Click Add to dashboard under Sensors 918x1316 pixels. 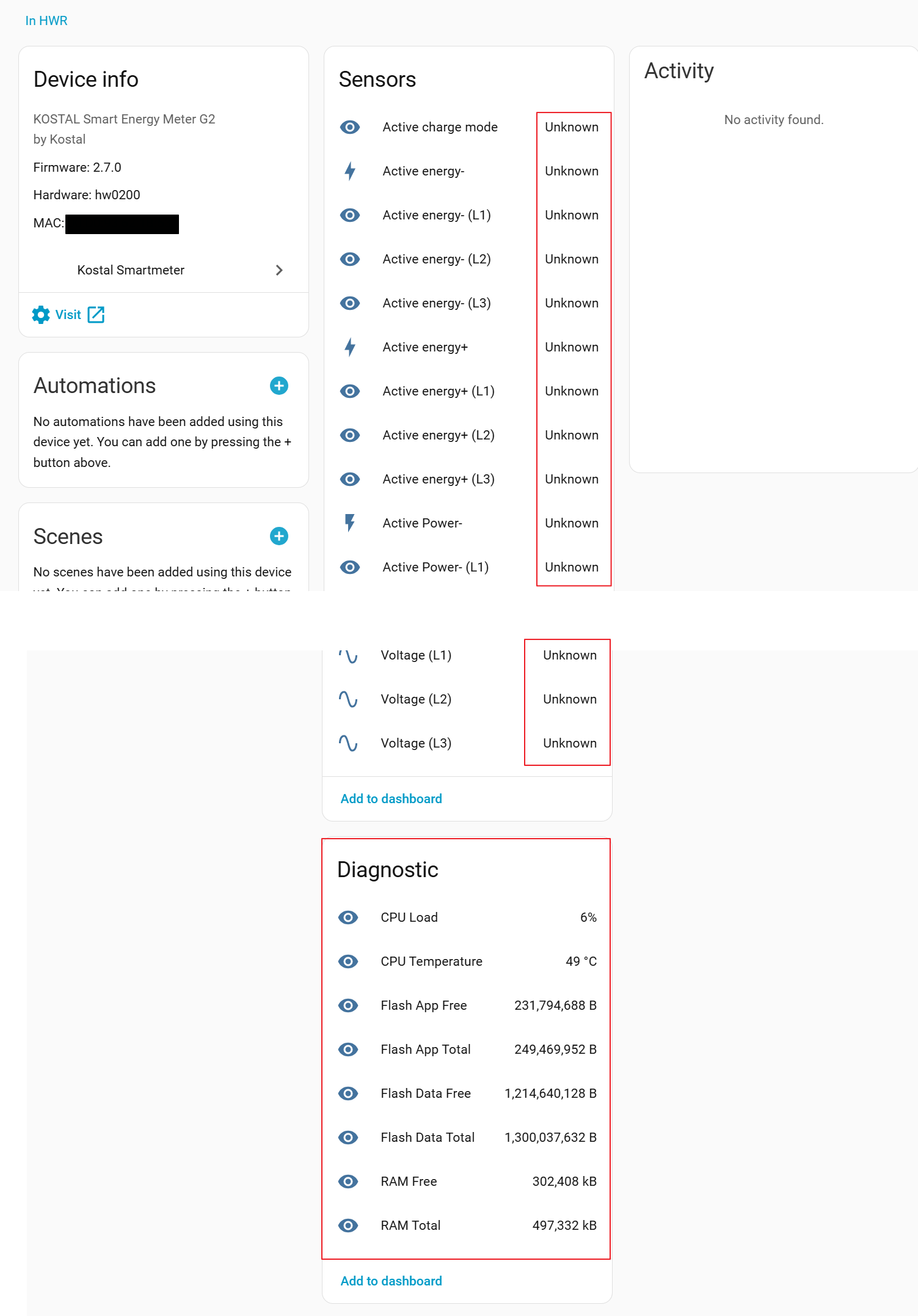click(x=391, y=799)
